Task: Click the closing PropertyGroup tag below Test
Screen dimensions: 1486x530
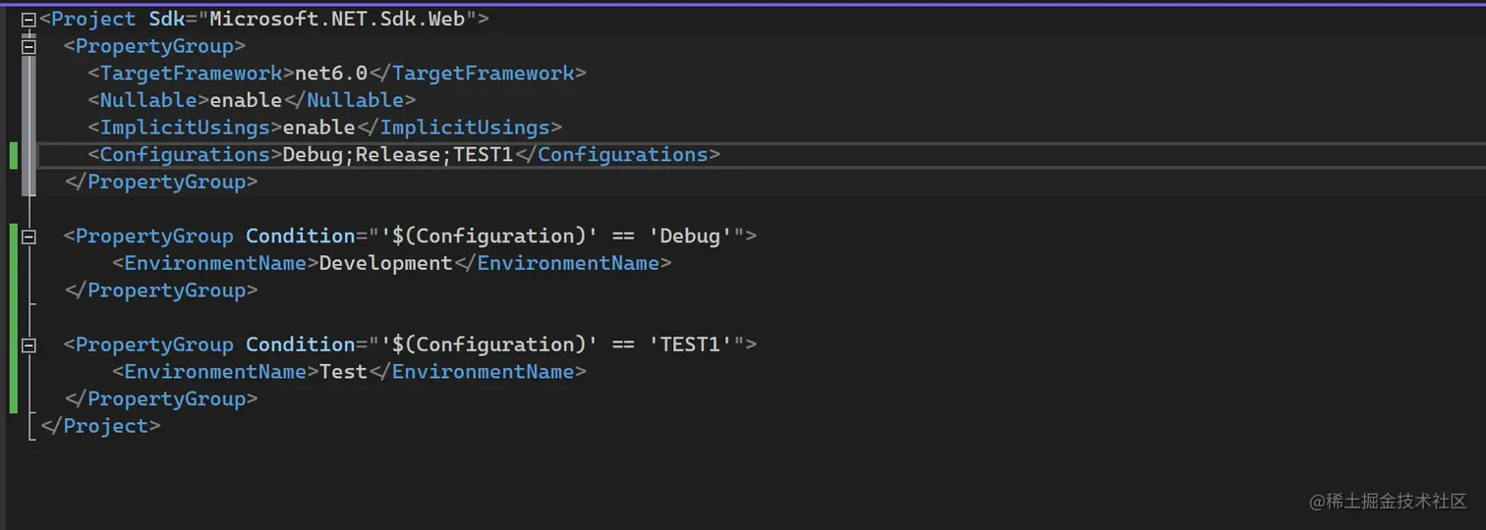Action: click(161, 399)
